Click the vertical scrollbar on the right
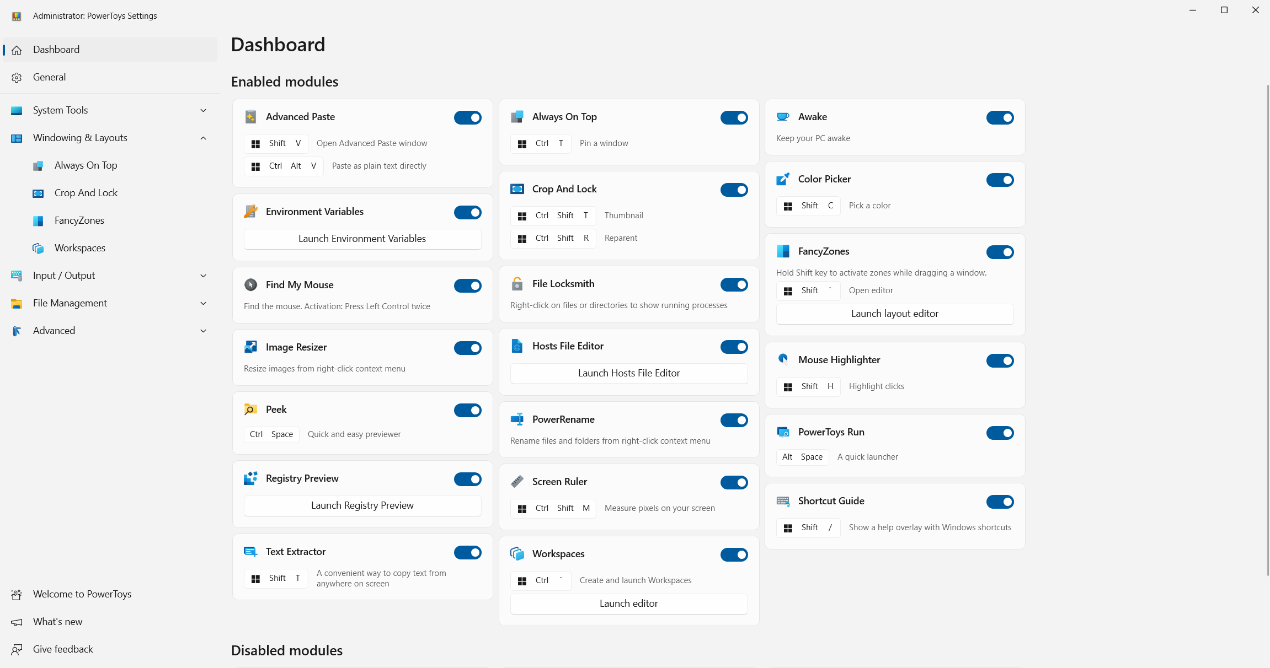Screen dimensions: 1270x668 pos(1267,331)
